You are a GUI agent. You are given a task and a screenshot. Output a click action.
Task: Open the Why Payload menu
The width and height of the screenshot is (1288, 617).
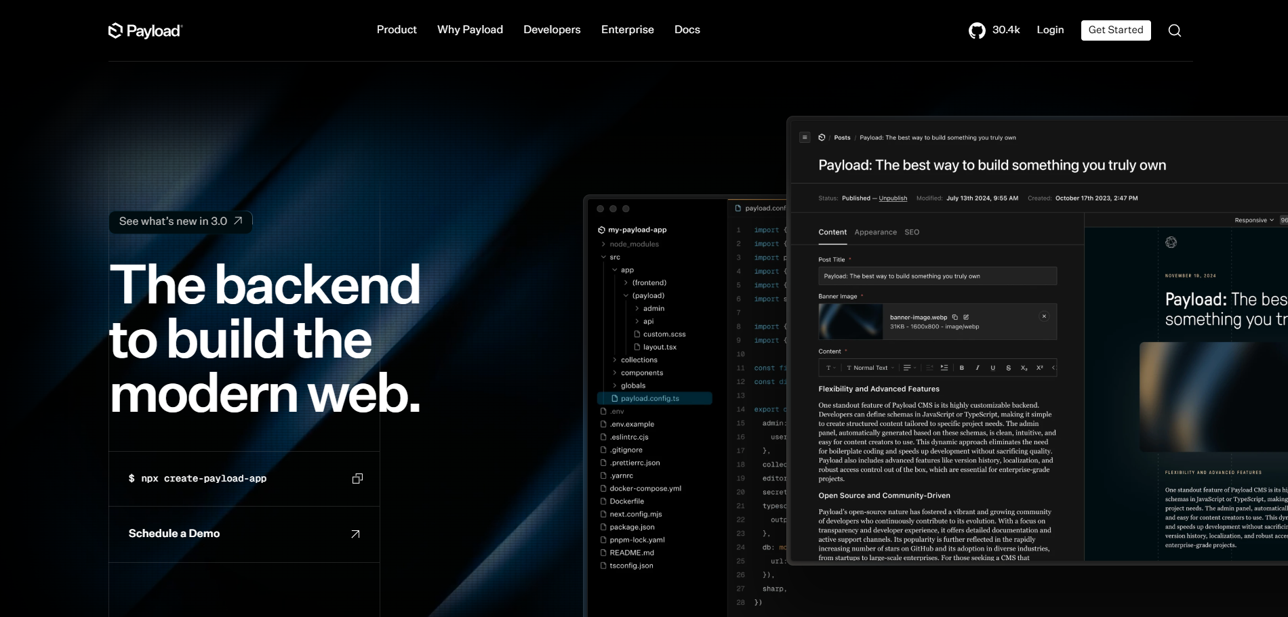point(470,30)
